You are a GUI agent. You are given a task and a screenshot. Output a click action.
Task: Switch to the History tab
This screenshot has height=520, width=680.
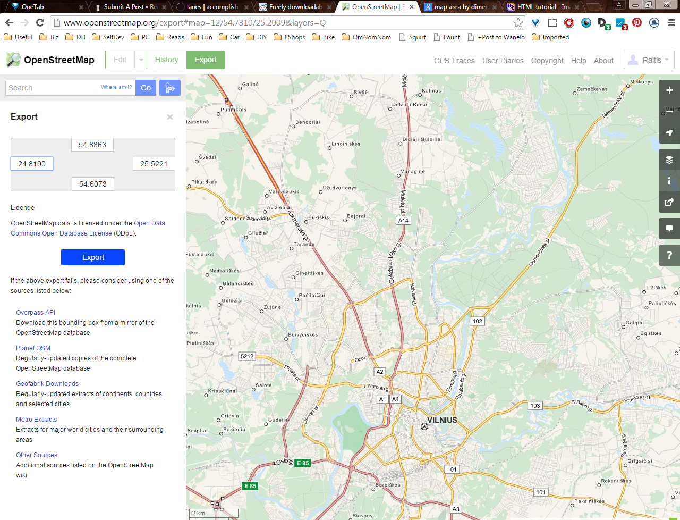(x=167, y=60)
